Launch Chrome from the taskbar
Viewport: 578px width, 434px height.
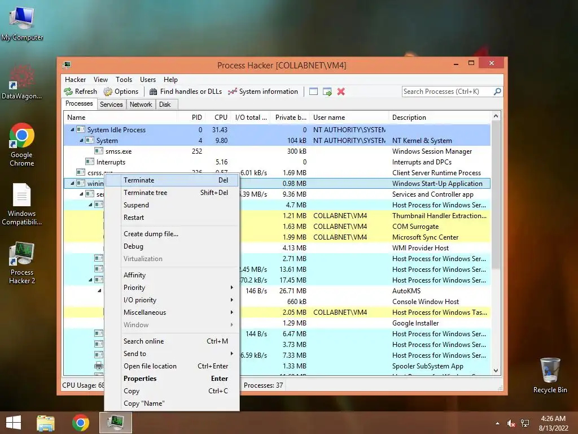pyautogui.click(x=80, y=423)
